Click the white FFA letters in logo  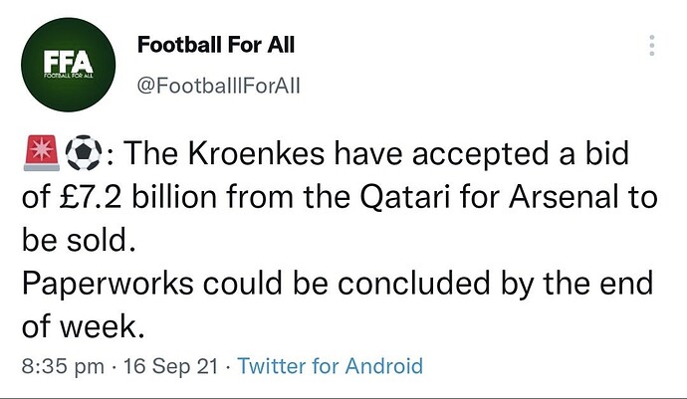(x=68, y=63)
